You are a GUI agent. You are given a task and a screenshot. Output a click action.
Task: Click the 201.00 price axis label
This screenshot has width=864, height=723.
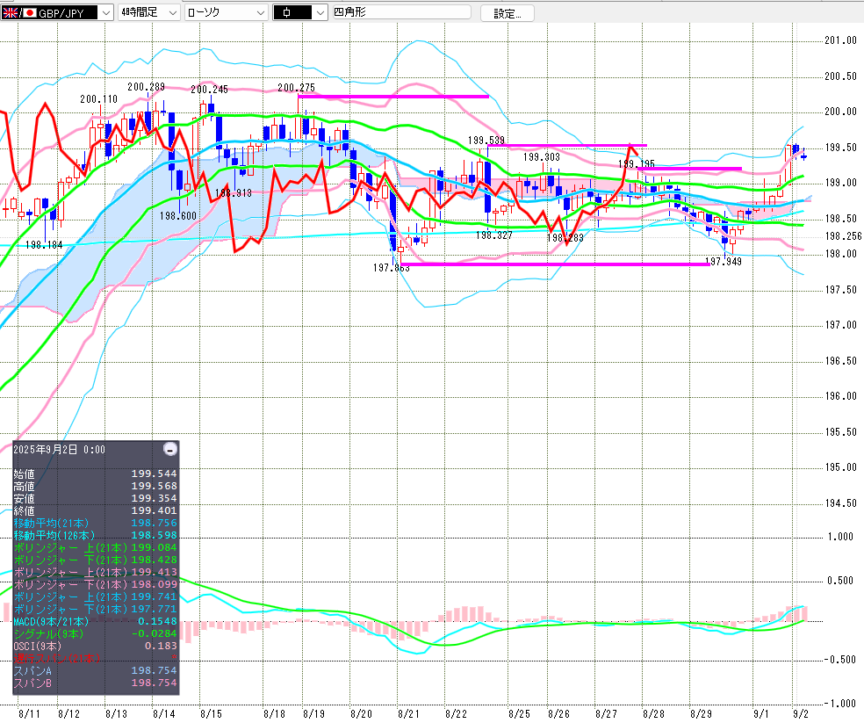click(x=841, y=40)
